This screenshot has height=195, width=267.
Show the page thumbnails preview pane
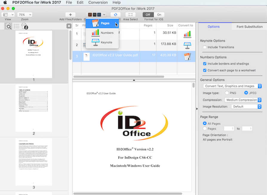pos(9,26)
